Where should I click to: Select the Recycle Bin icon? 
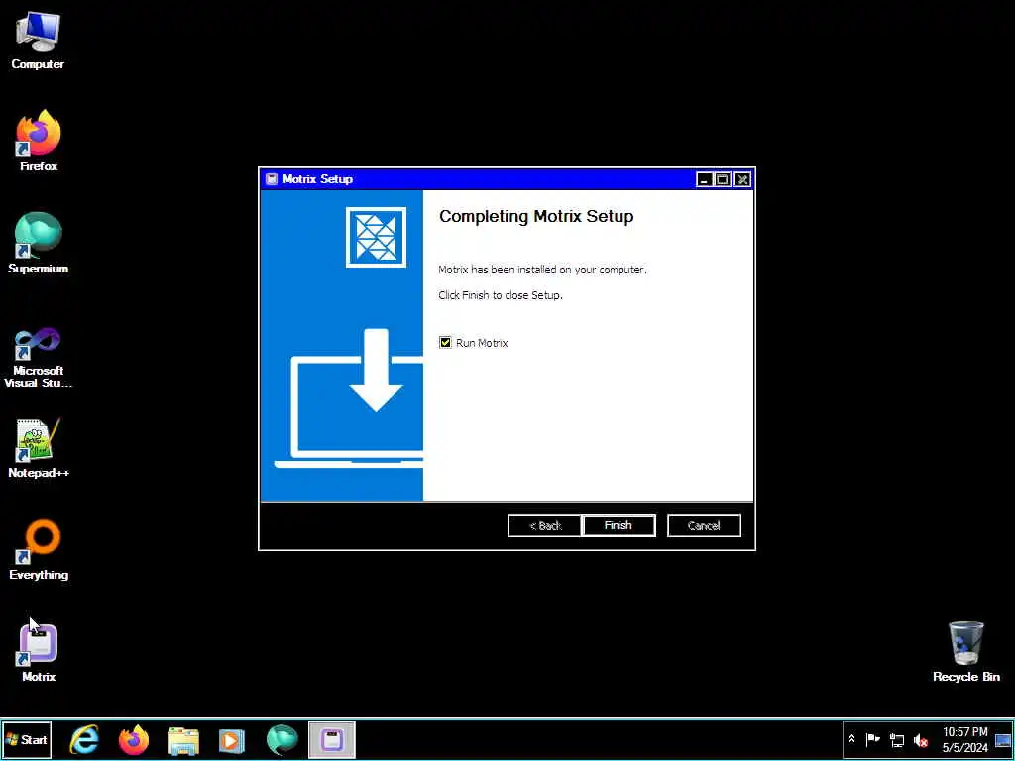click(x=965, y=652)
